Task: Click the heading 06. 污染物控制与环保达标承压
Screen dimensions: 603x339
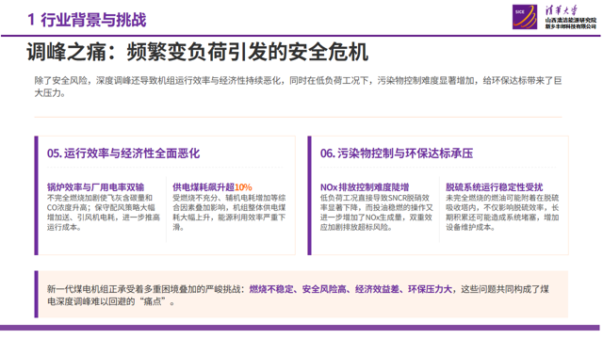Action: [397, 153]
